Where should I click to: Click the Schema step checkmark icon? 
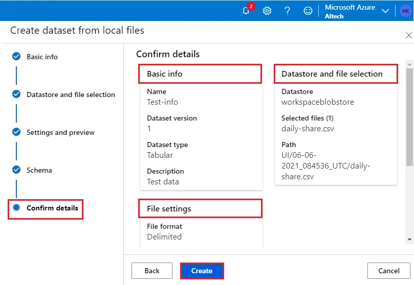point(16,170)
